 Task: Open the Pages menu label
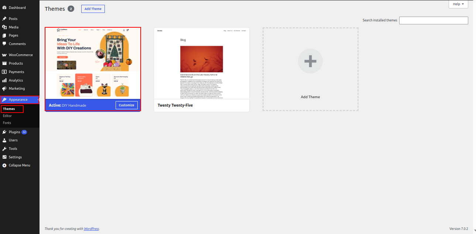[x=14, y=35]
